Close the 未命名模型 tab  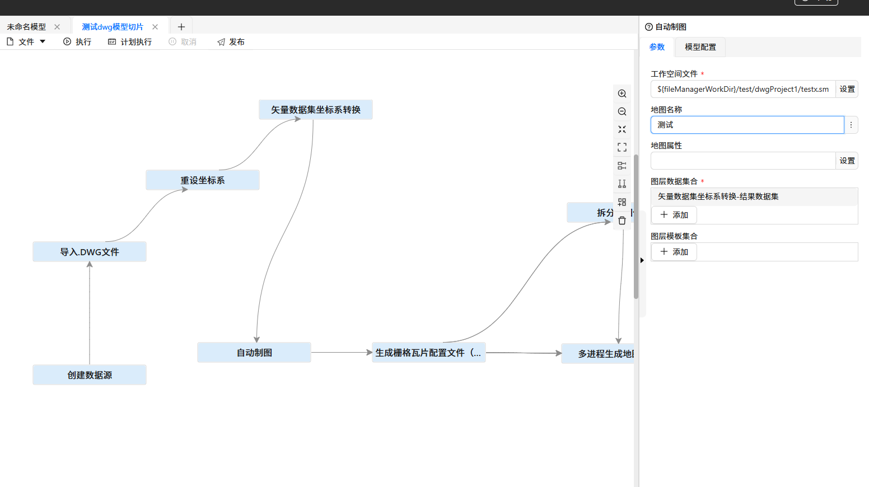(x=57, y=27)
